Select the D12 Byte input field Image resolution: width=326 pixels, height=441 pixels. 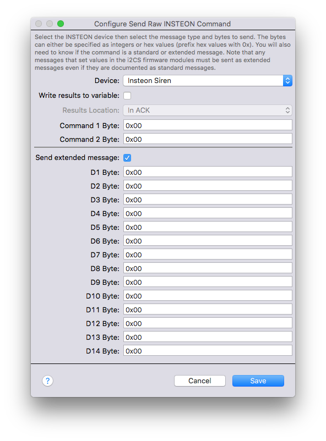(208, 323)
